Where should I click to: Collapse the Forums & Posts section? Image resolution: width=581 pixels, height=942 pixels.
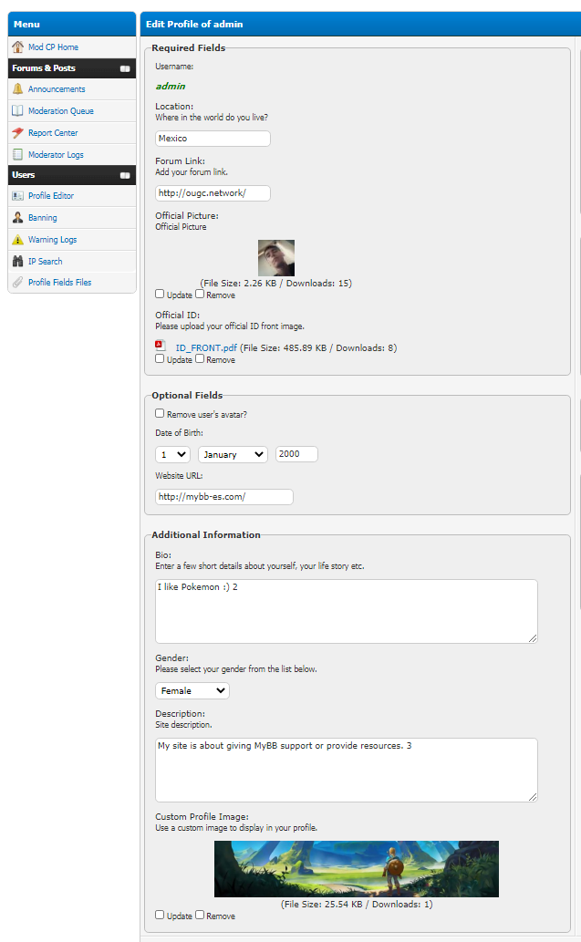pyautogui.click(x=125, y=68)
